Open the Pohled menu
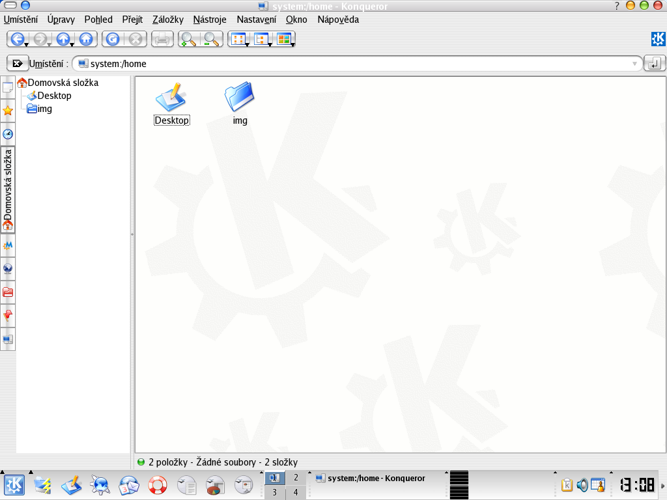Image resolution: width=667 pixels, height=500 pixels. [x=98, y=20]
